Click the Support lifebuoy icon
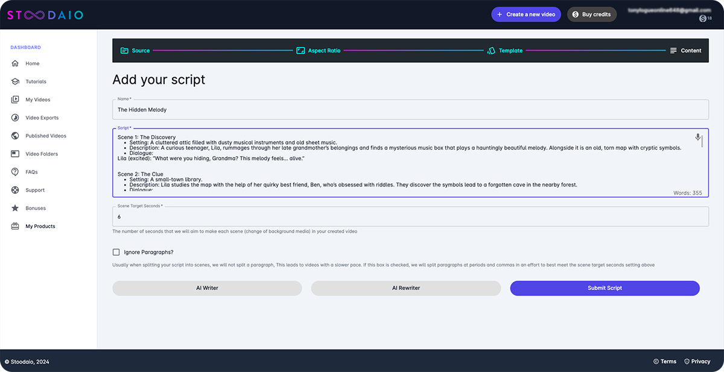Image resolution: width=724 pixels, height=372 pixels. tap(15, 190)
